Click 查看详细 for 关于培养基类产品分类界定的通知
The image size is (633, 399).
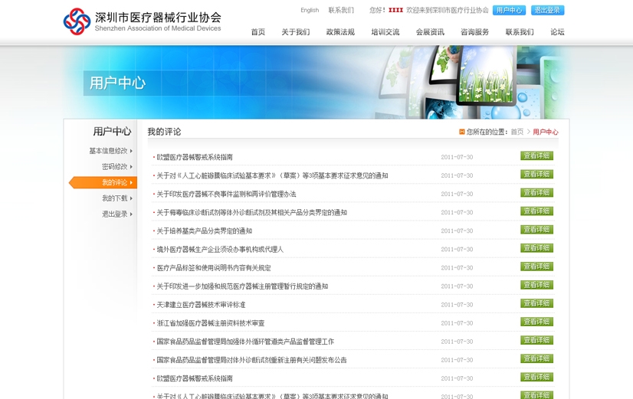point(536,230)
